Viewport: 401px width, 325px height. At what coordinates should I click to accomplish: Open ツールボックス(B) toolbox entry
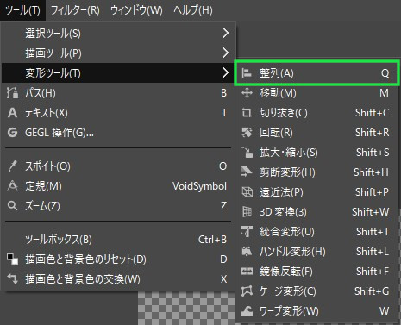coord(119,240)
